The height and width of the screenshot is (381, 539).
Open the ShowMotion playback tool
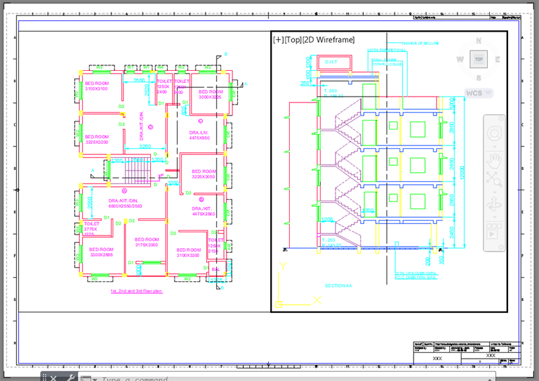pyautogui.click(x=494, y=231)
